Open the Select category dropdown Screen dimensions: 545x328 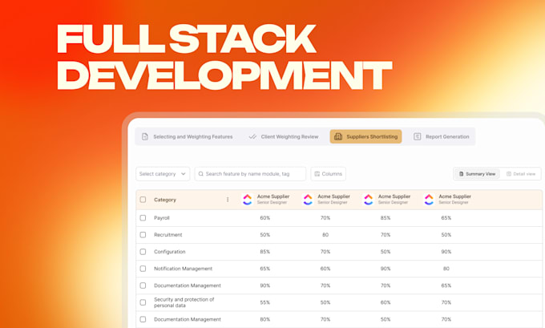(163, 174)
